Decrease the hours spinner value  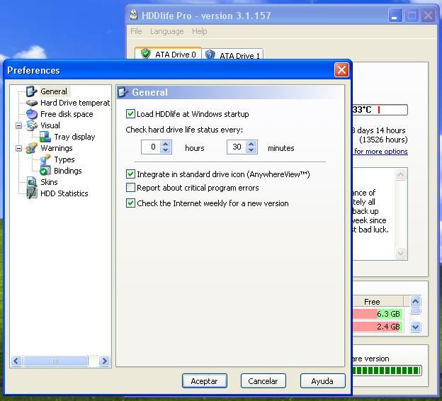tap(166, 150)
